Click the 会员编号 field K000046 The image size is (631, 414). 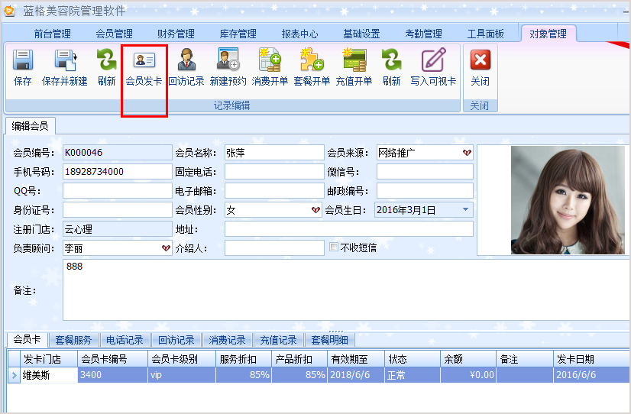click(118, 153)
